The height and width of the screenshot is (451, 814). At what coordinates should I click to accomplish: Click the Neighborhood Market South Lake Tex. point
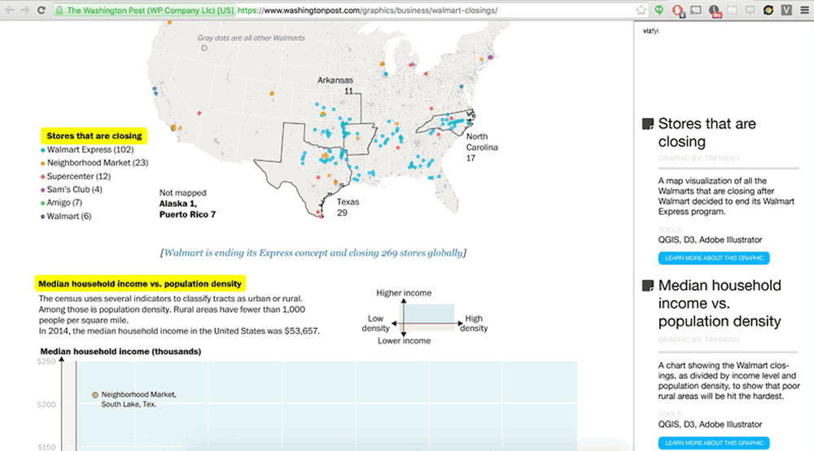coord(95,395)
